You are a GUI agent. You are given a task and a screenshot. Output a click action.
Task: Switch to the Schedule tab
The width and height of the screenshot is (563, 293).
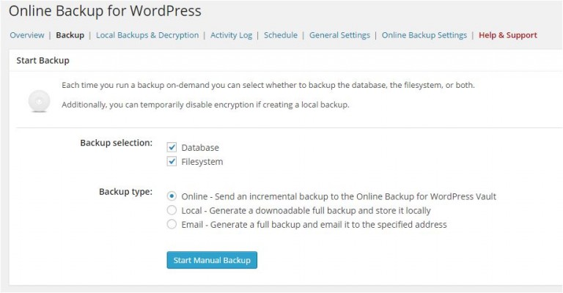click(281, 35)
